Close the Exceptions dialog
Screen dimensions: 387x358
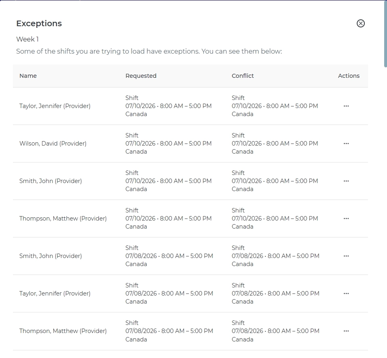[361, 23]
